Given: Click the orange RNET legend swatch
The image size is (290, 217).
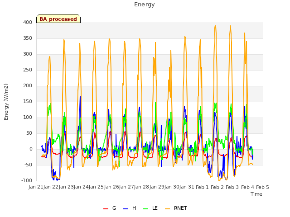Looking at the screenshot, I should [x=167, y=209].
